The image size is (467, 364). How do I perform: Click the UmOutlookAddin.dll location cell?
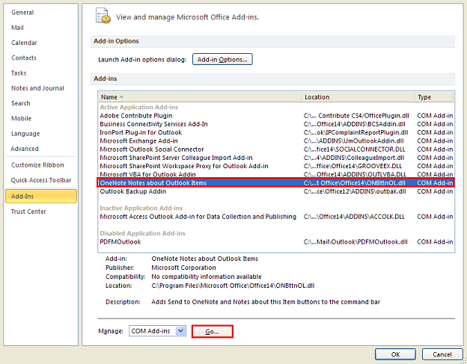click(353, 141)
